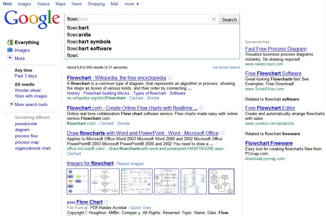The image size is (326, 216).
Task: Clear the search box with X icon
Action: (x=214, y=19)
